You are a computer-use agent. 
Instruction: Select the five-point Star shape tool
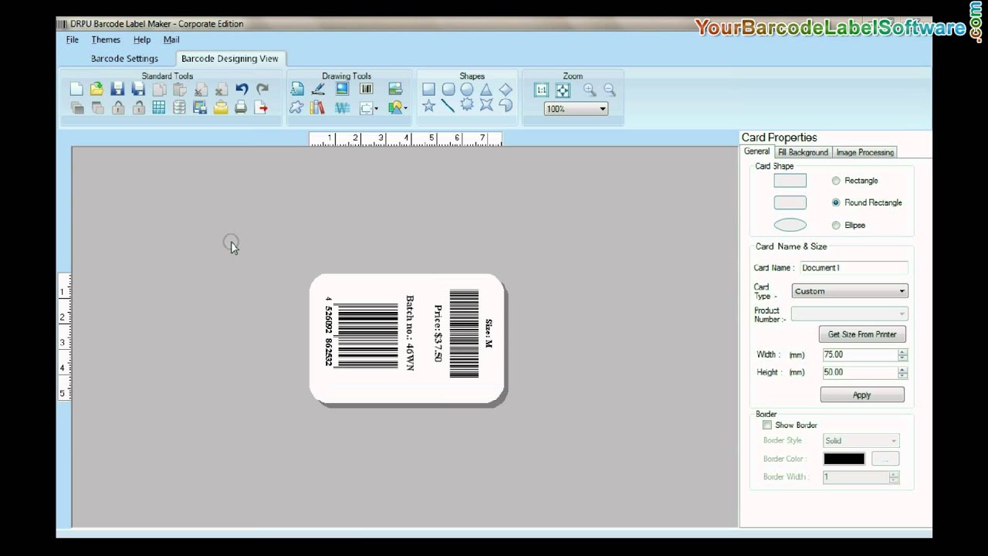click(x=428, y=106)
